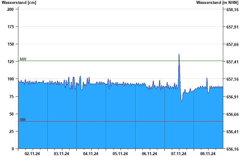Click the 06.11.24 date label
This screenshot has height=165, width=241.
point(149,154)
